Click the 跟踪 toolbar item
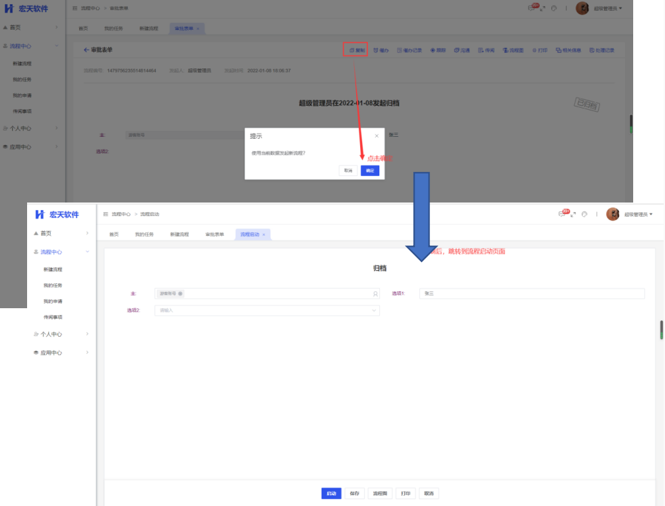Screen dimensions: 665x506 438,50
